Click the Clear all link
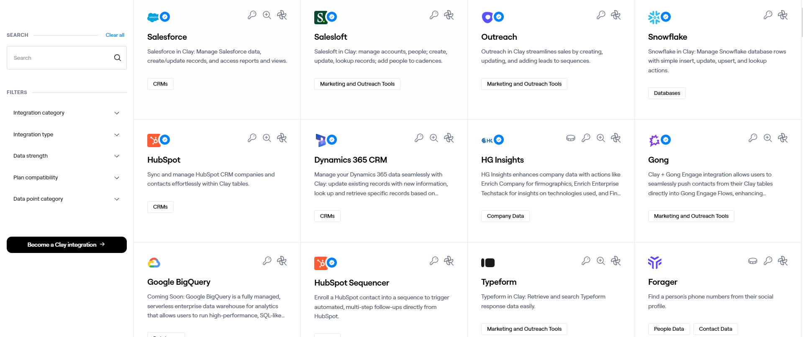The height and width of the screenshot is (337, 803). (115, 35)
